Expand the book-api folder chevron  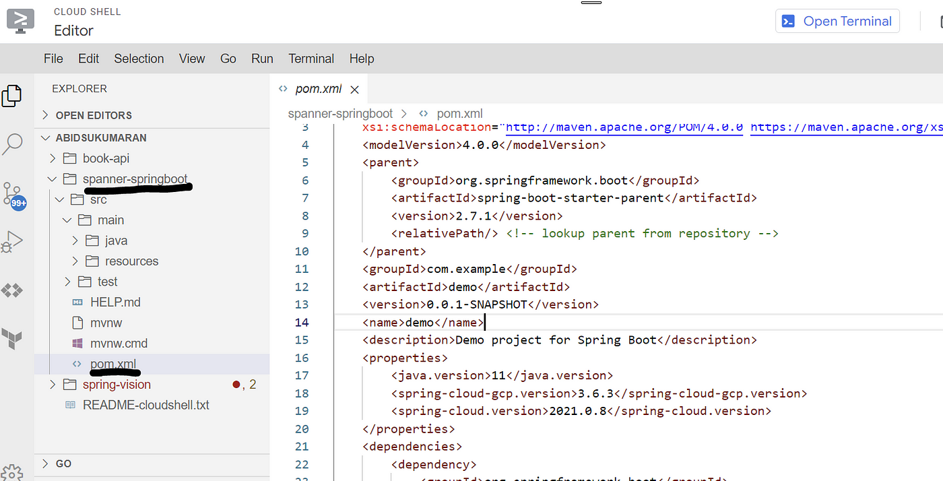53,158
